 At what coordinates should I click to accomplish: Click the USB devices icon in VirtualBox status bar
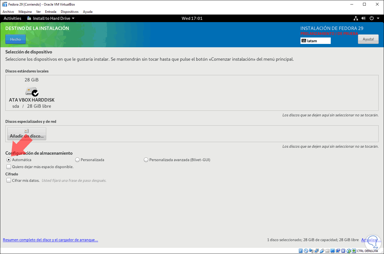(322, 251)
